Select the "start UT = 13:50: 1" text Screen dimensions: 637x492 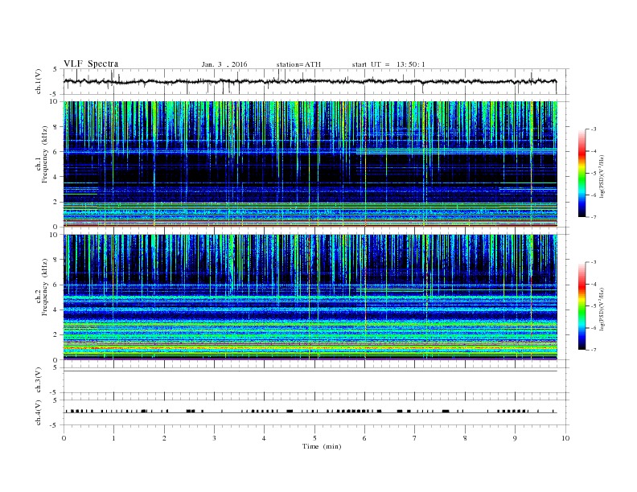[388, 64]
